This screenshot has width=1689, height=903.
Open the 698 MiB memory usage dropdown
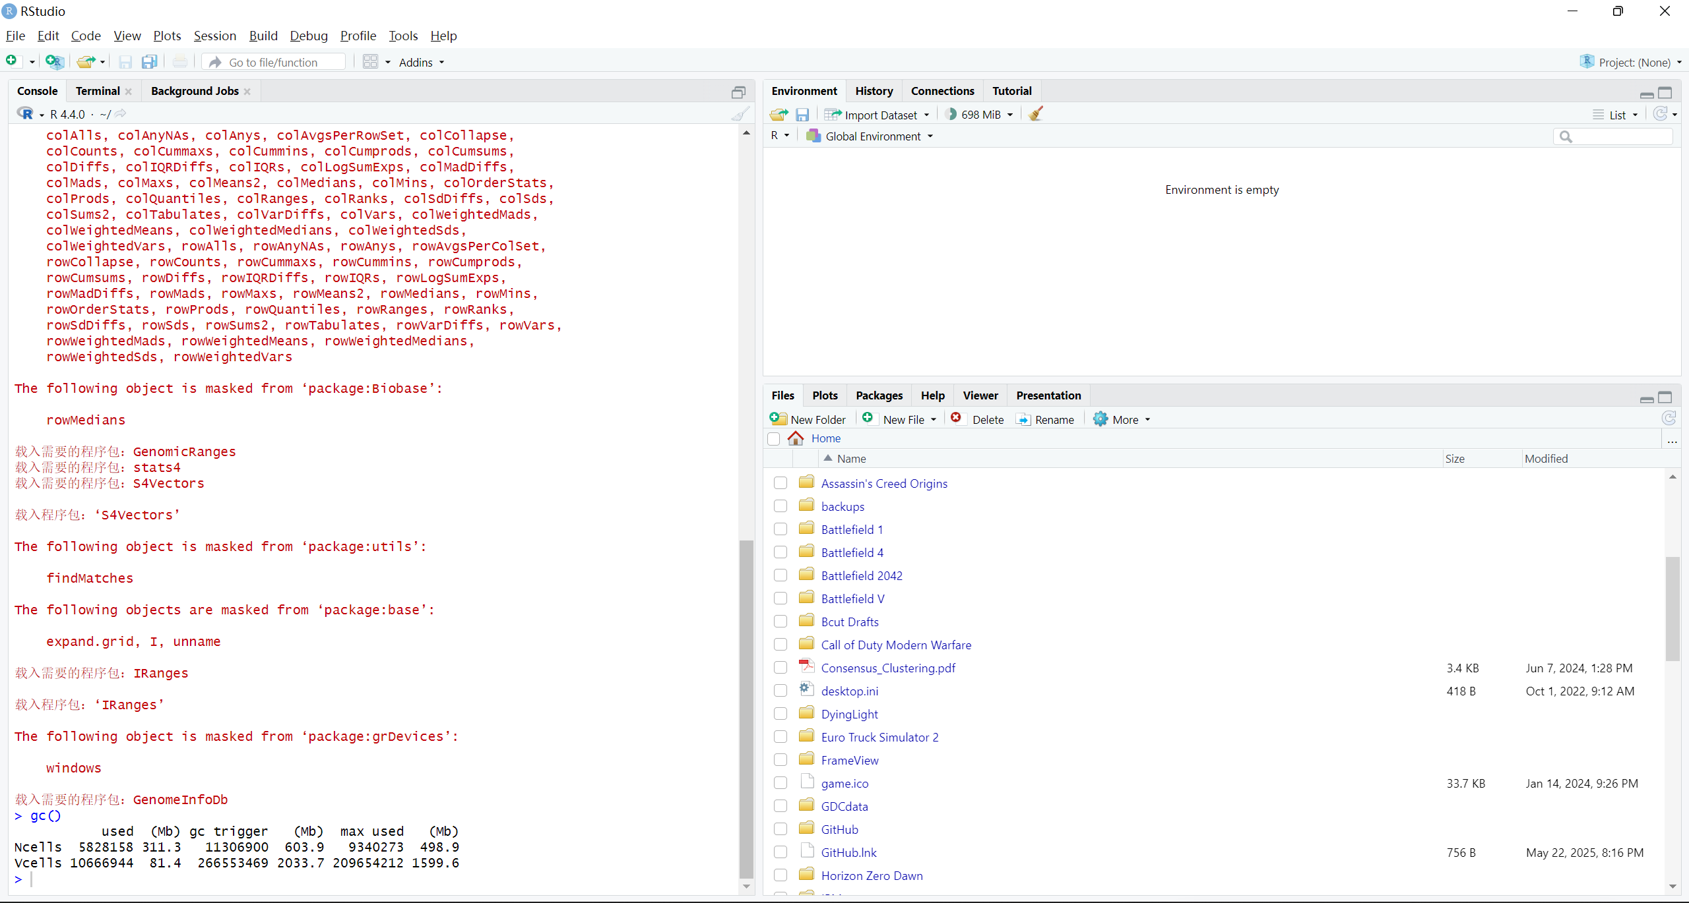tap(979, 115)
